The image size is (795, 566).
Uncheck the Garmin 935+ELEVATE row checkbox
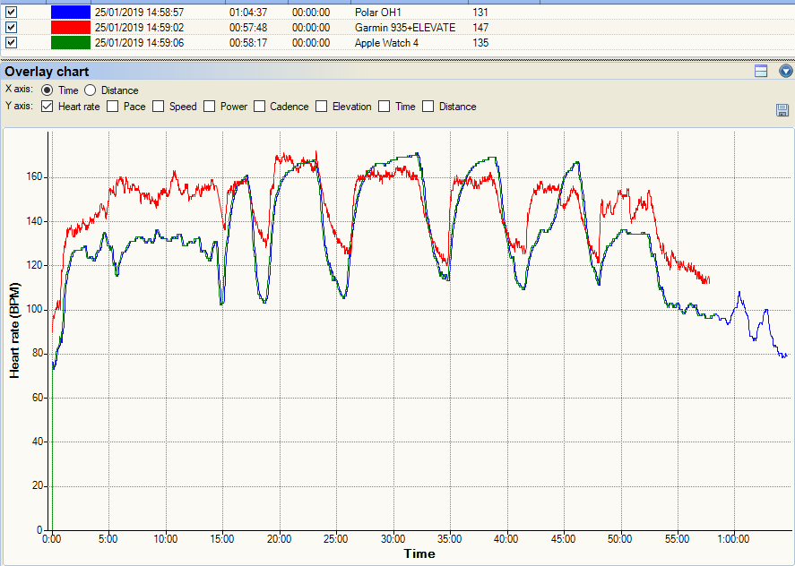click(11, 28)
